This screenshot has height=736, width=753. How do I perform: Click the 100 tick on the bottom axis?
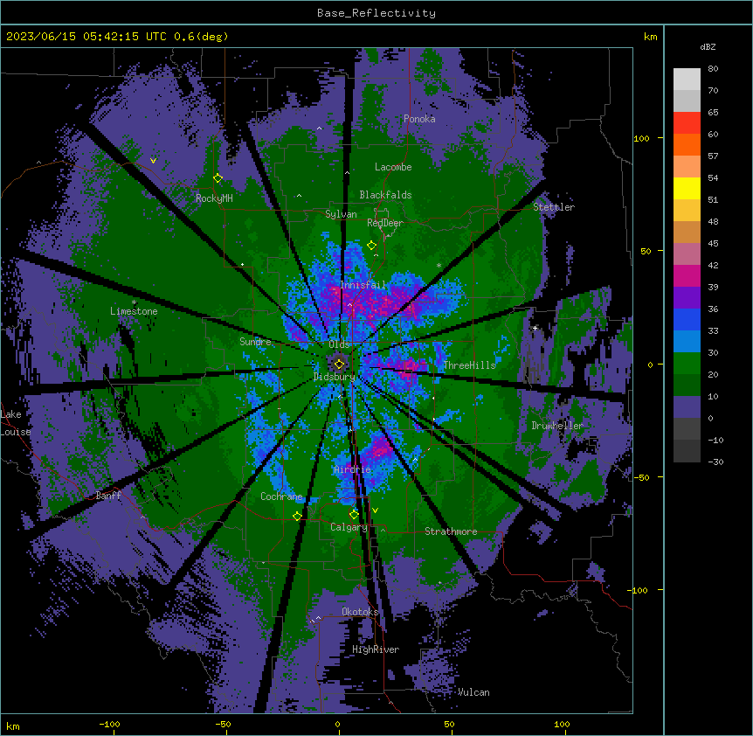(562, 724)
